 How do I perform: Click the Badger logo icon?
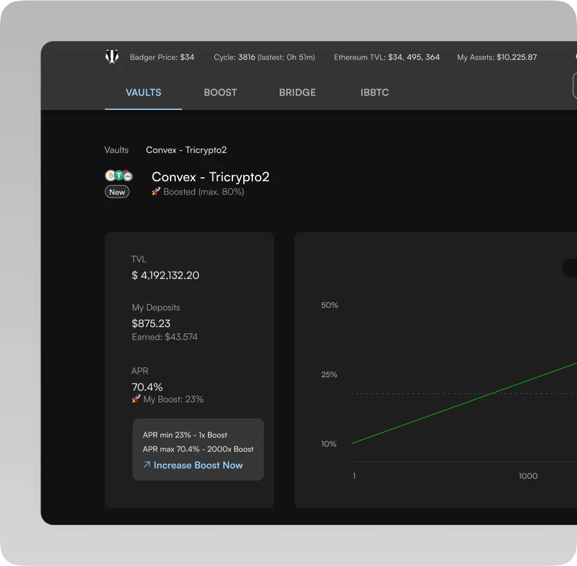(112, 57)
